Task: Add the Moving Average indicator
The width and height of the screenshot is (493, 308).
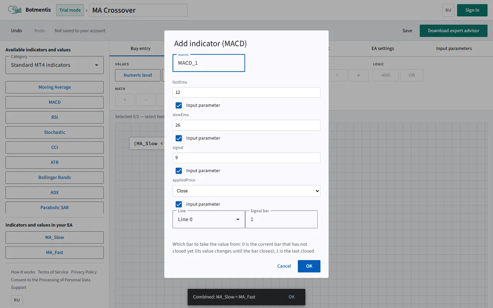Action: coord(55,87)
